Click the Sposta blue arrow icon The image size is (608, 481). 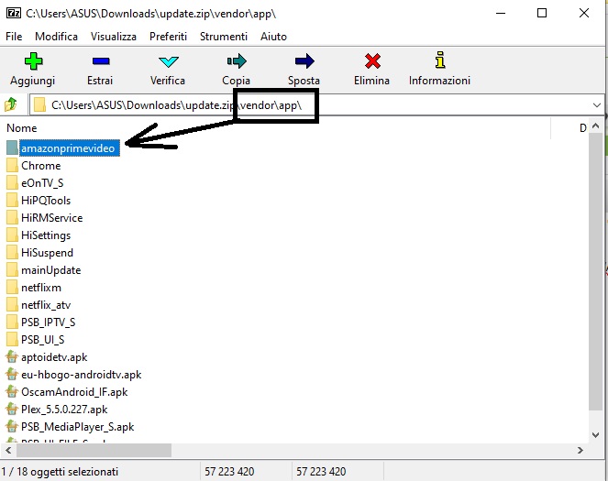point(304,61)
